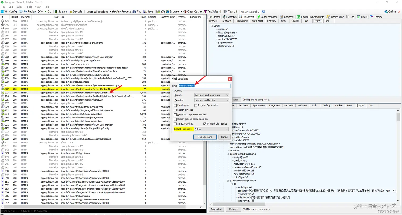Click the Find text input field
Viewport: 402px width, 215px height.
click(204, 86)
